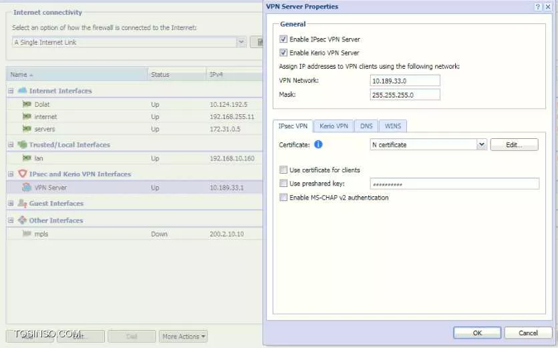The image size is (558, 348).
Task: Click OK to save VPN properties
Action: tap(477, 333)
